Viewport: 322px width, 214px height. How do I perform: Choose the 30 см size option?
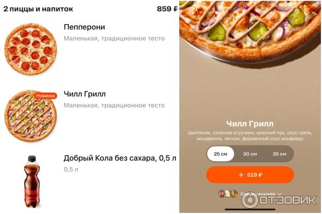tap(250, 154)
